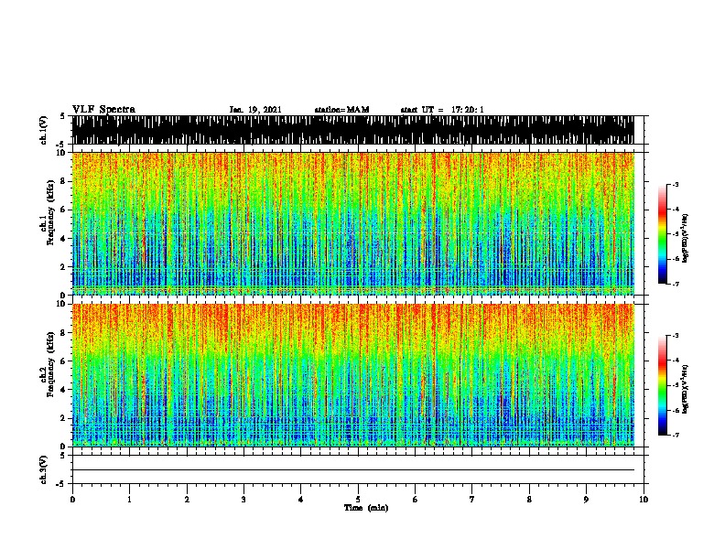Click the ch.1 "Frequency (kHz)" axis label
The height and width of the screenshot is (560, 725).
50,213
